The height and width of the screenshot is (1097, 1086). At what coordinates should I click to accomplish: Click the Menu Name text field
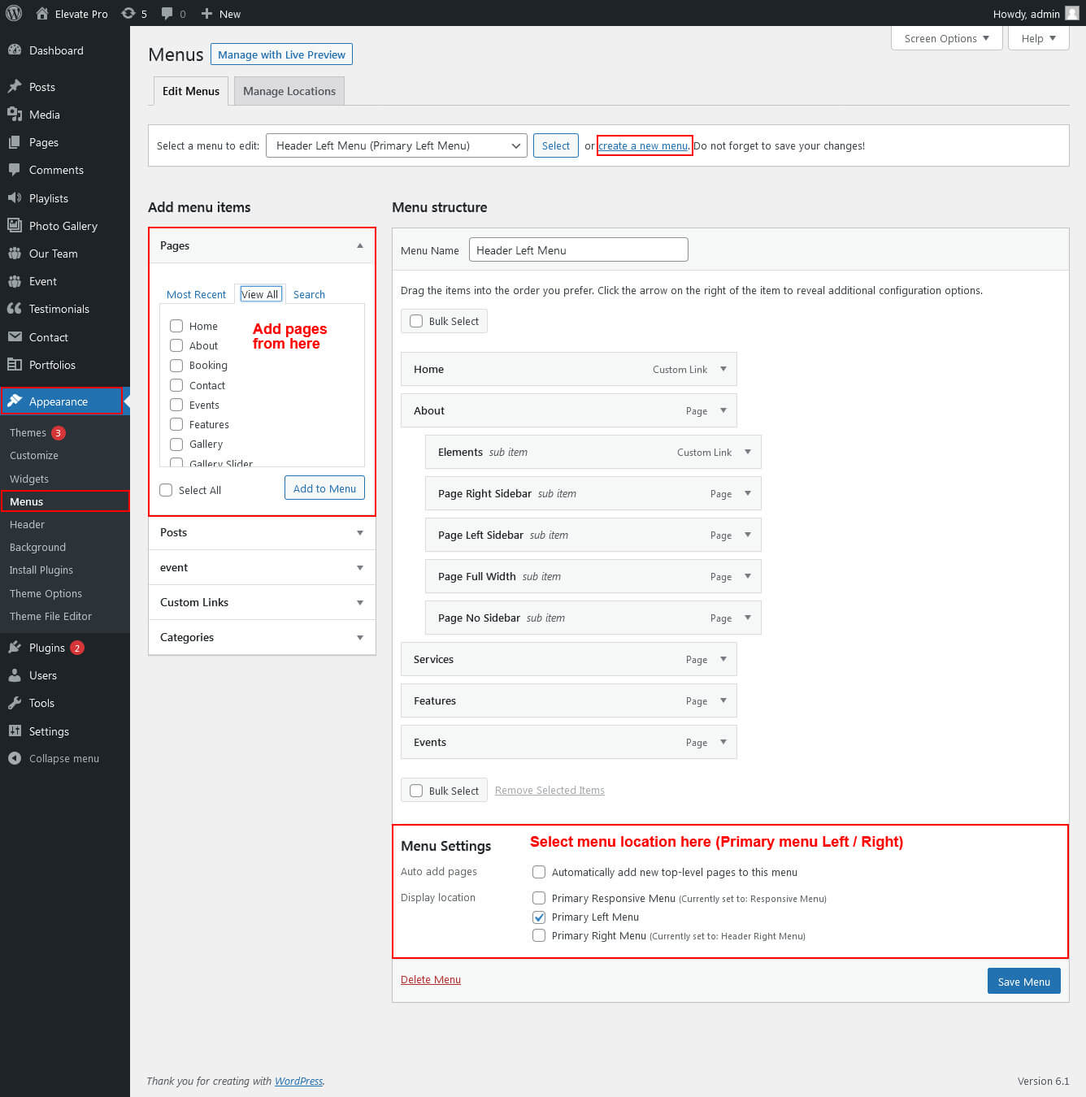578,250
